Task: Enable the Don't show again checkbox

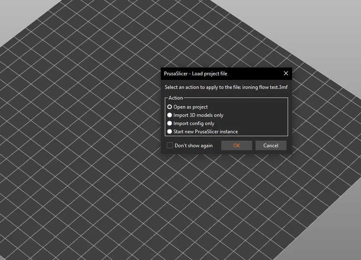Action: (170, 145)
